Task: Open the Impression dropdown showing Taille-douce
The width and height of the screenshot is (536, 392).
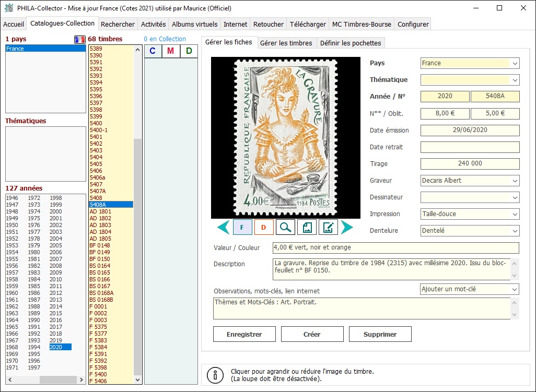Action: [515, 214]
